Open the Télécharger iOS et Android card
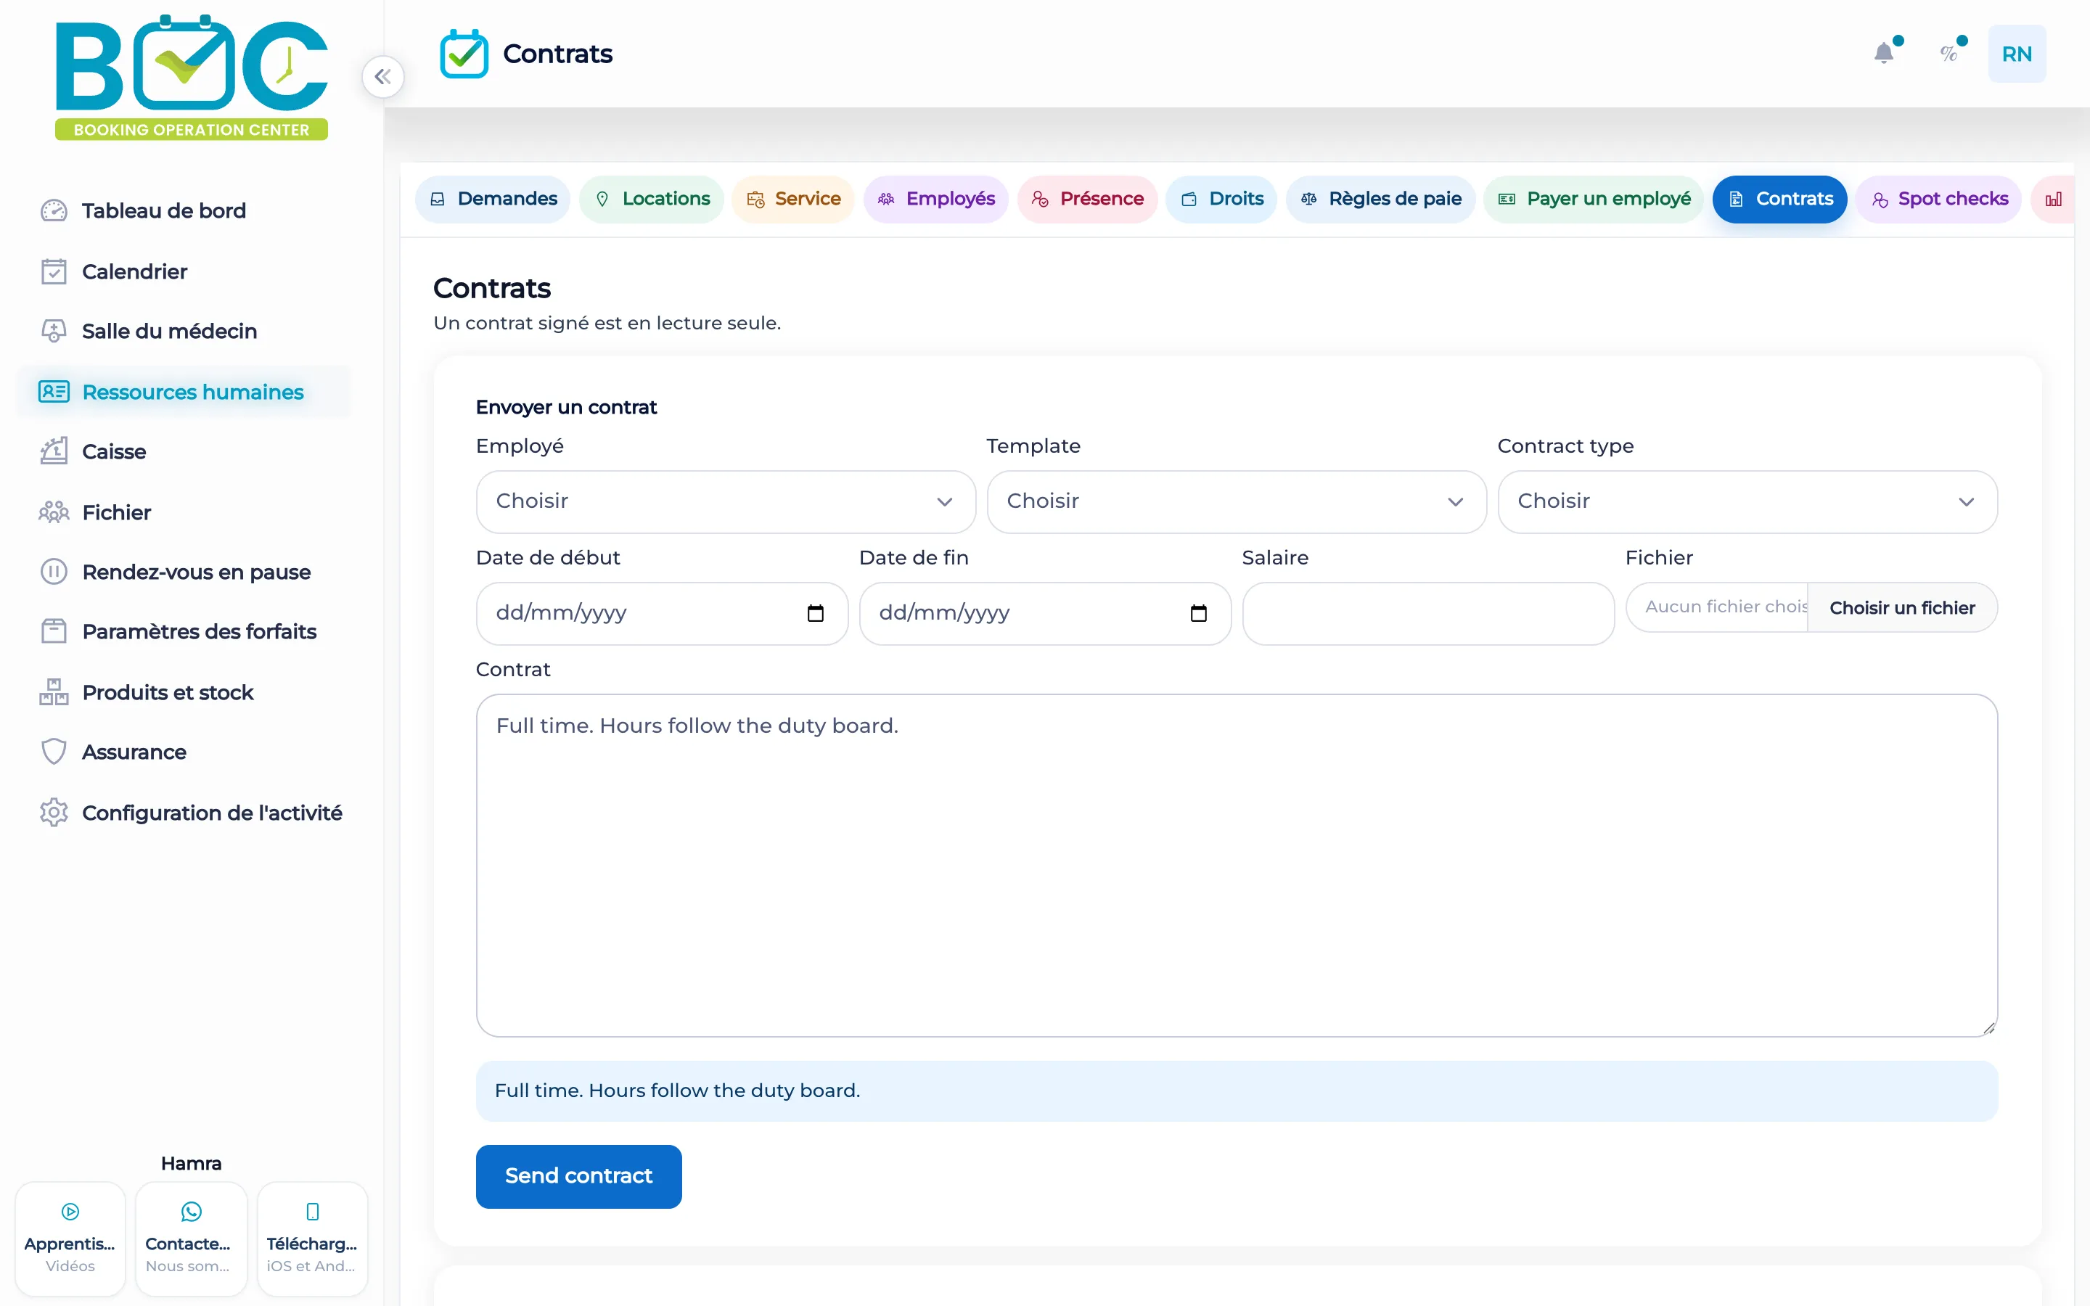This screenshot has width=2090, height=1306. point(312,1239)
